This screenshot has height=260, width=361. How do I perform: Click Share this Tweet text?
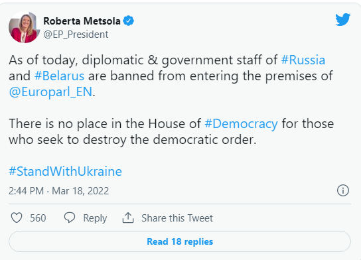pos(177,218)
